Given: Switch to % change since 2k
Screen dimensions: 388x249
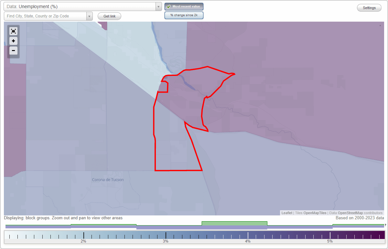Looking at the screenshot, I should coord(184,15).
